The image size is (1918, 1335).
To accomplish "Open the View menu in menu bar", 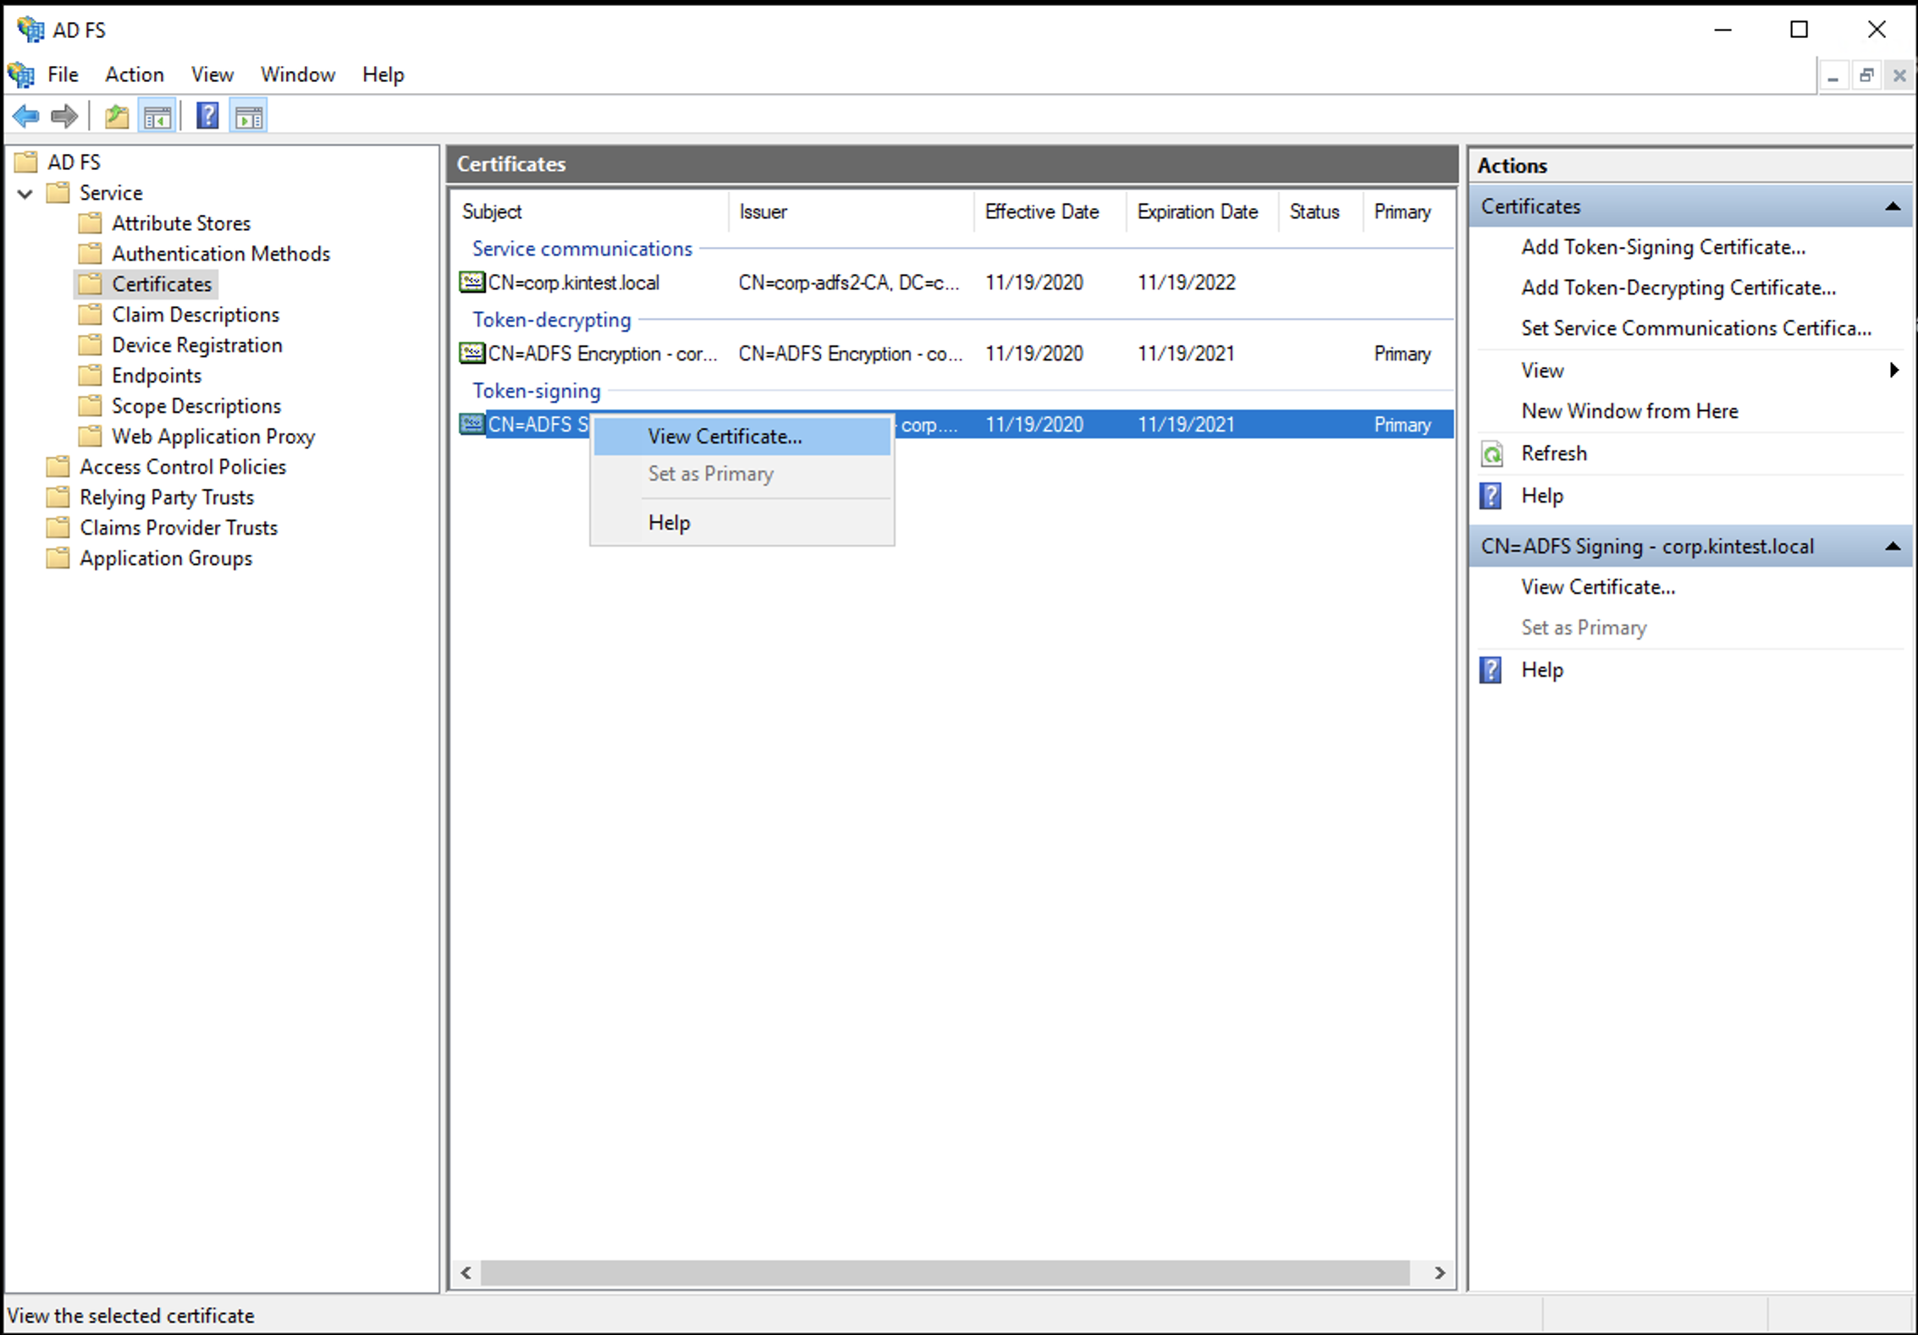I will point(212,74).
